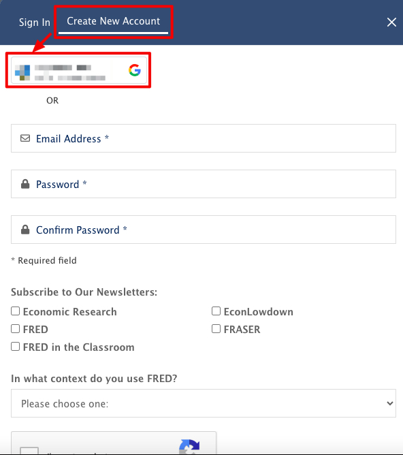Image resolution: width=403 pixels, height=455 pixels.
Task: Click the lock icon beside Password
Action: coord(25,184)
